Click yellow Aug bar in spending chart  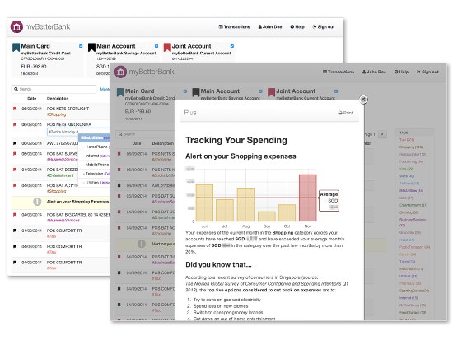[245, 204]
